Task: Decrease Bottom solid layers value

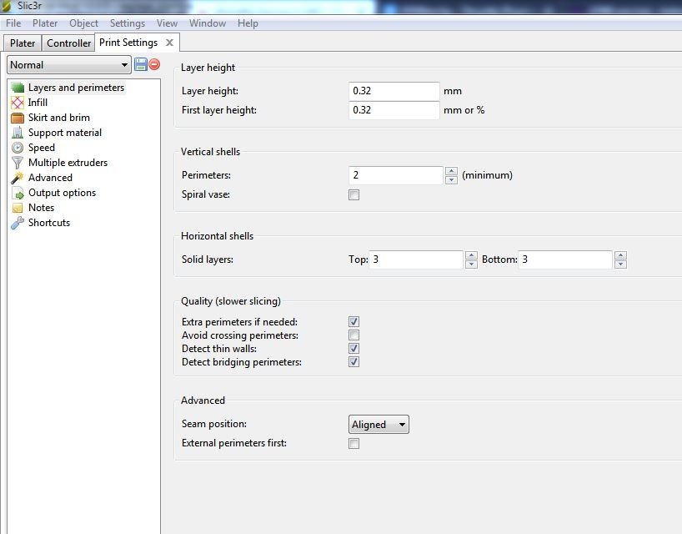Action: 620,264
